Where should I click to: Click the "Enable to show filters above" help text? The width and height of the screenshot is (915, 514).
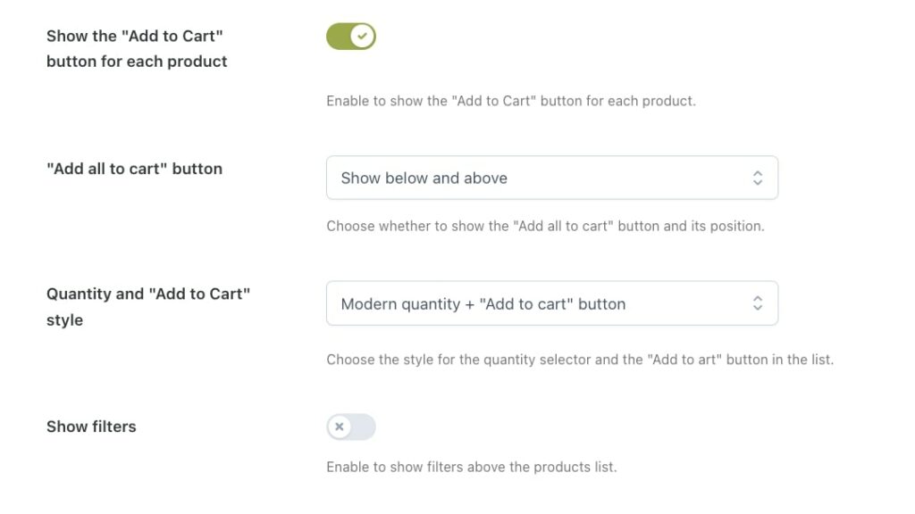[x=471, y=467]
